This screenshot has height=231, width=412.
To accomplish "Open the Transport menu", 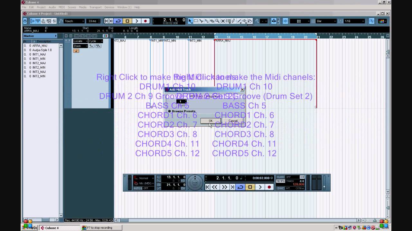I will [x=95, y=7].
